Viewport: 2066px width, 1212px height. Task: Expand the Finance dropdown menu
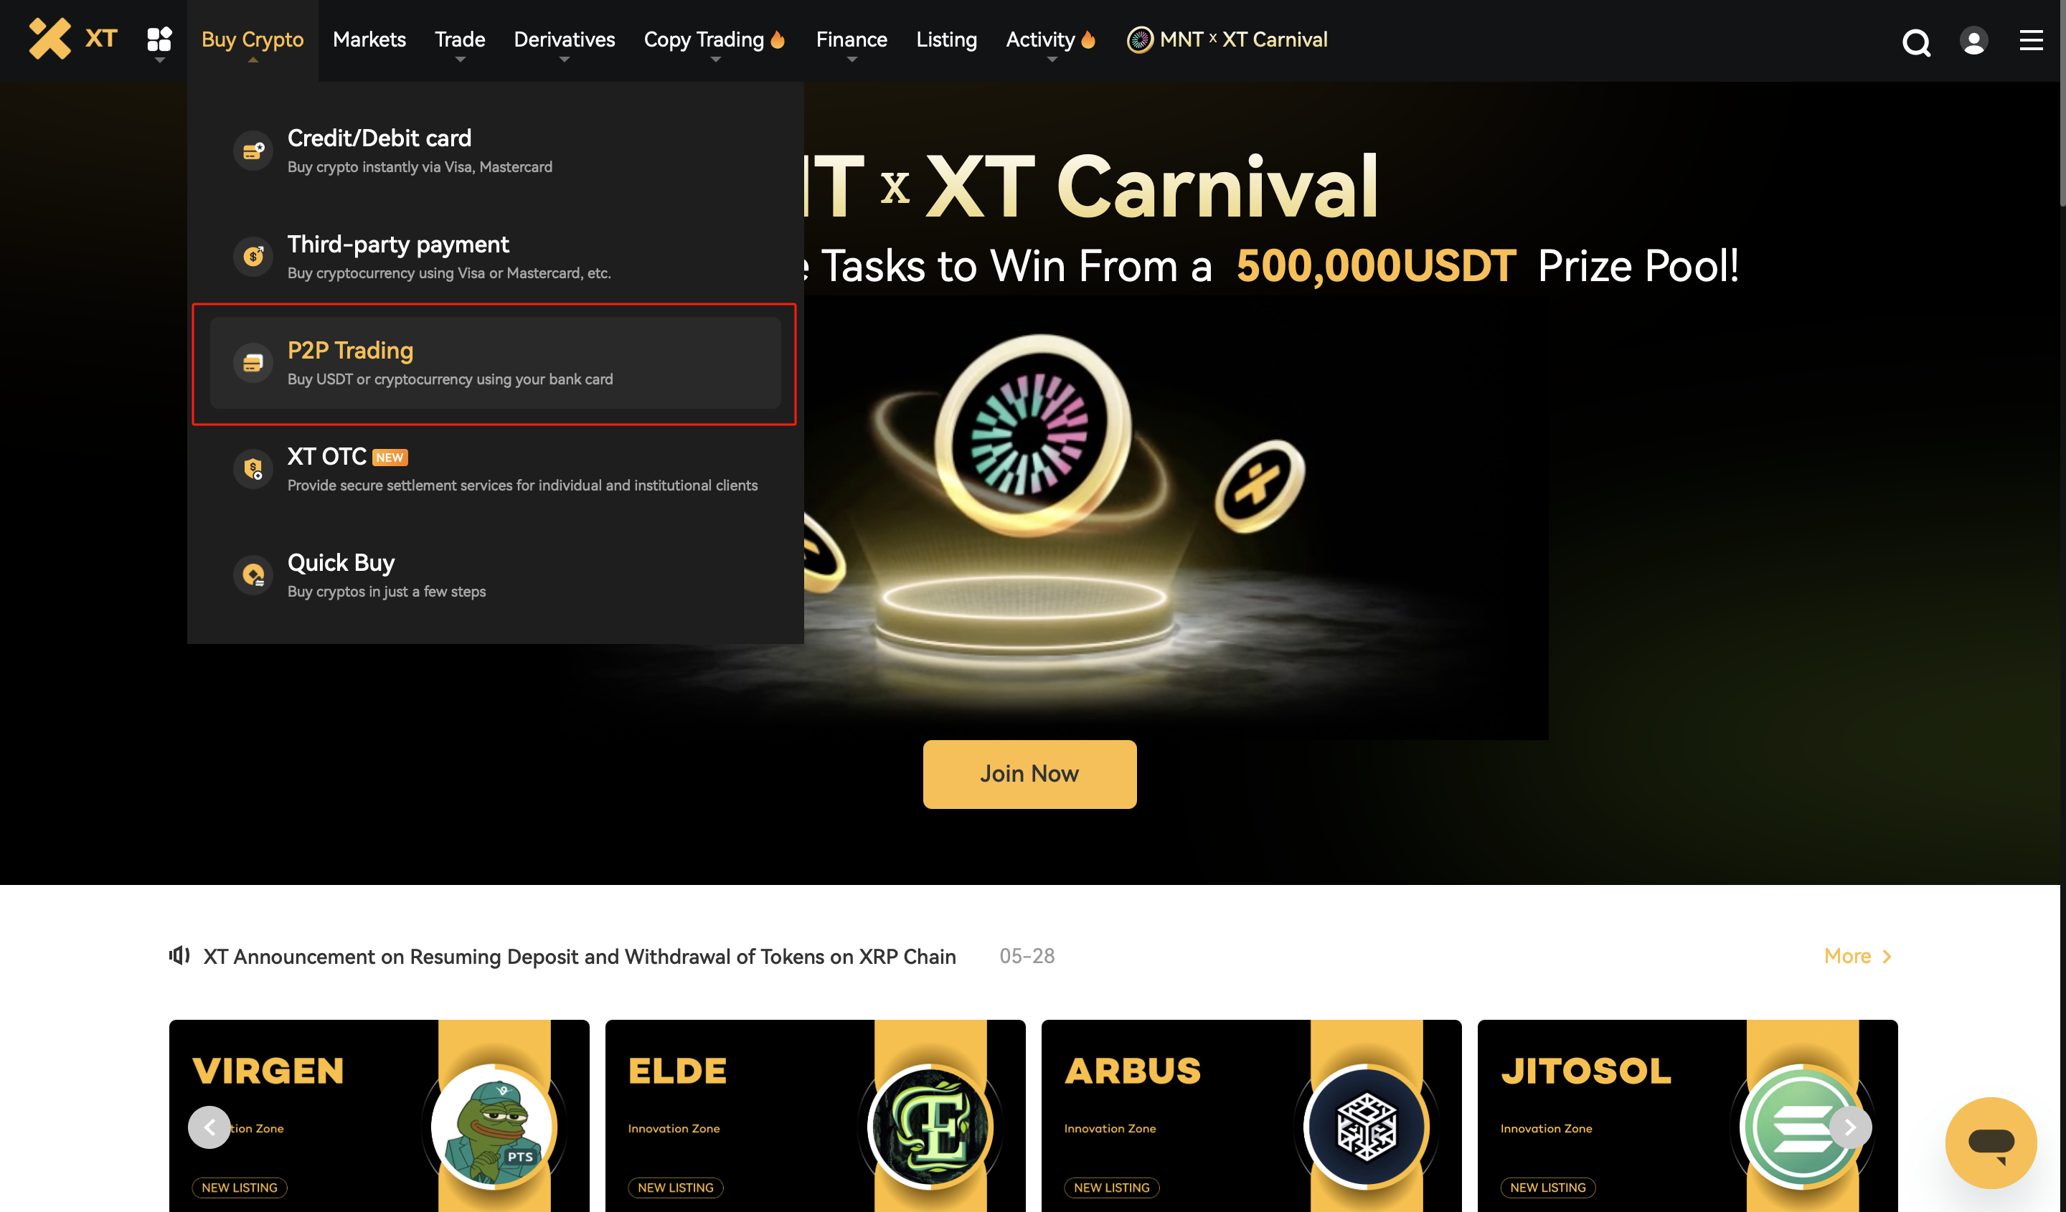(851, 40)
